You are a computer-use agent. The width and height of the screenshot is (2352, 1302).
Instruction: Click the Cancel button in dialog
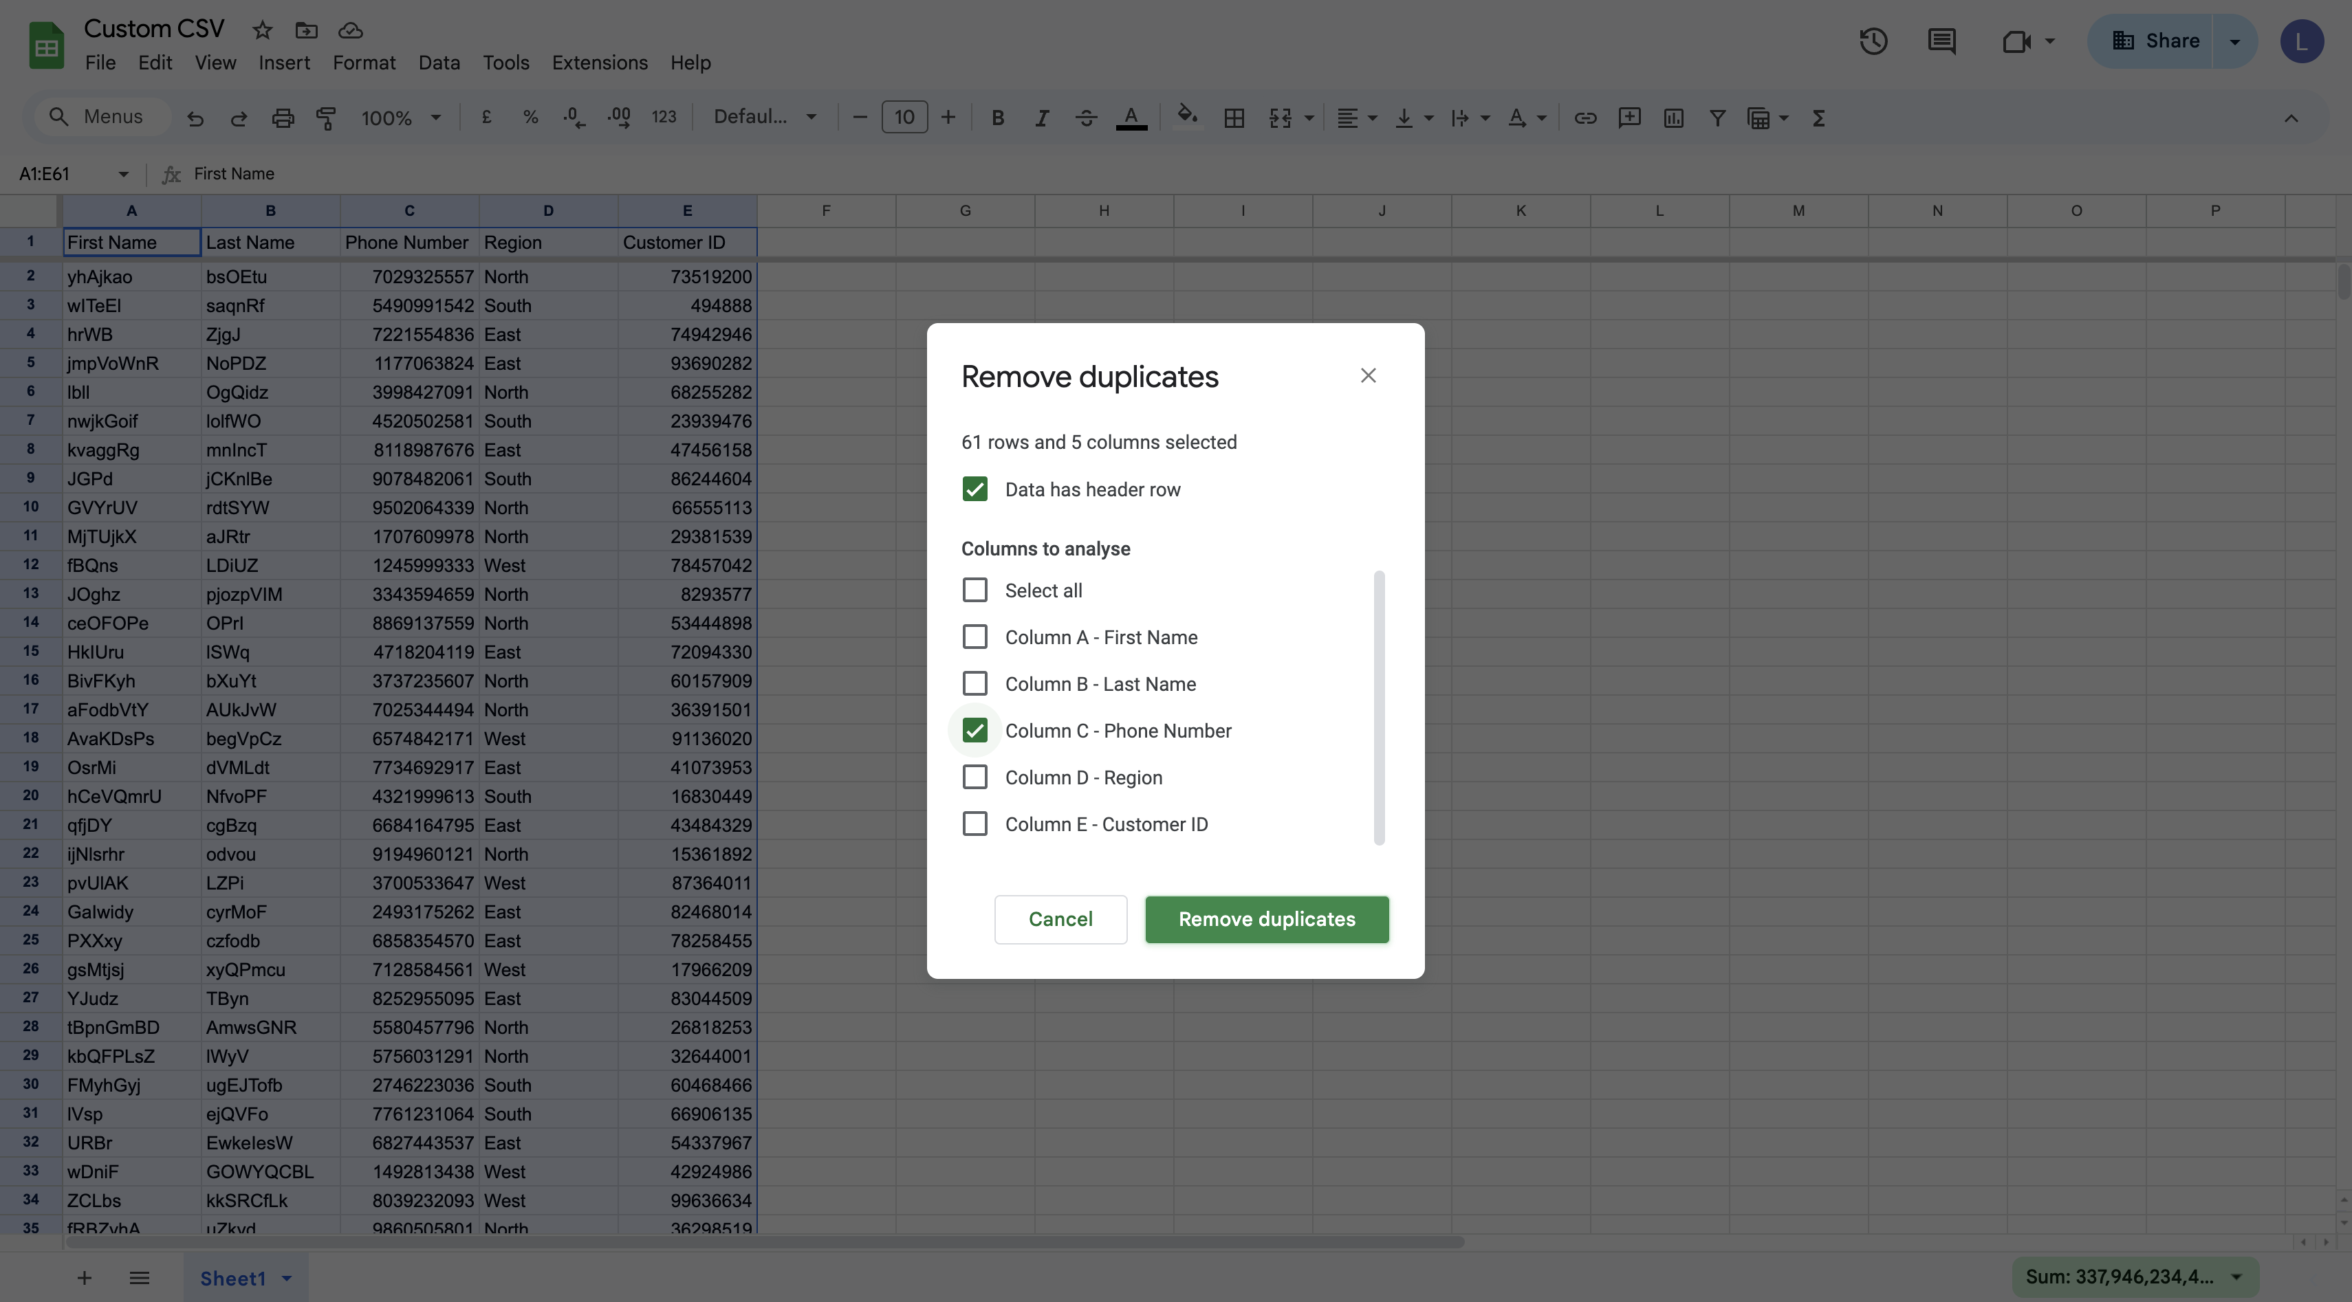click(x=1060, y=920)
